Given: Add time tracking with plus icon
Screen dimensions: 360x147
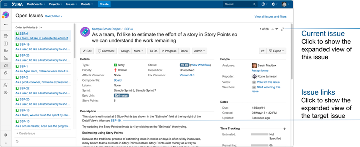Looking at the screenshot, I should click(284, 129).
